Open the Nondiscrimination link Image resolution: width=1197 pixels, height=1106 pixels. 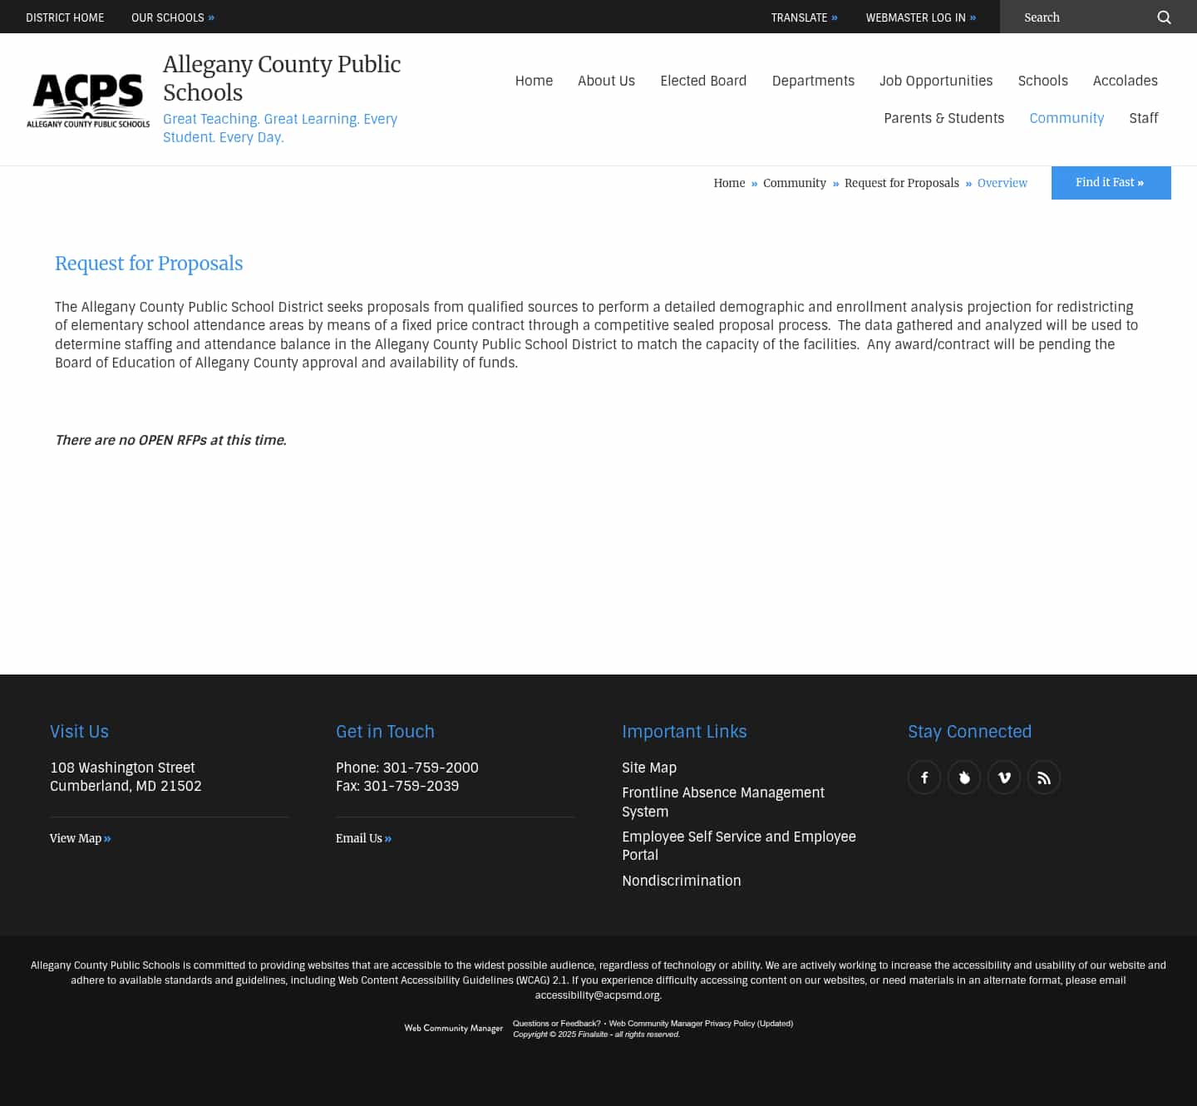tap(682, 881)
